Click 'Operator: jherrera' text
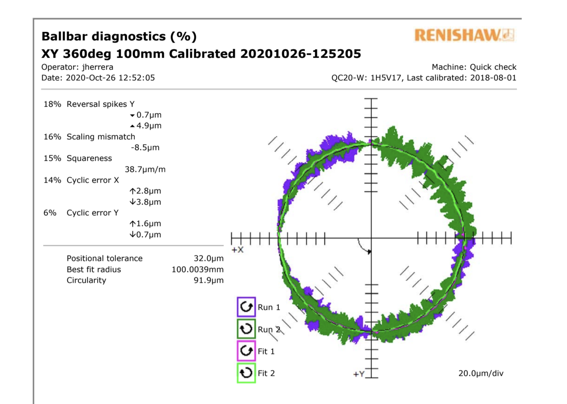 [77, 67]
